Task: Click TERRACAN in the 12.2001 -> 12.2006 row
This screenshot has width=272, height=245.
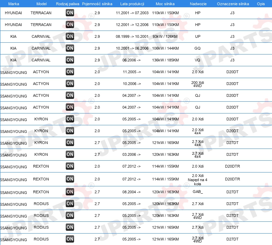Action: [41, 25]
